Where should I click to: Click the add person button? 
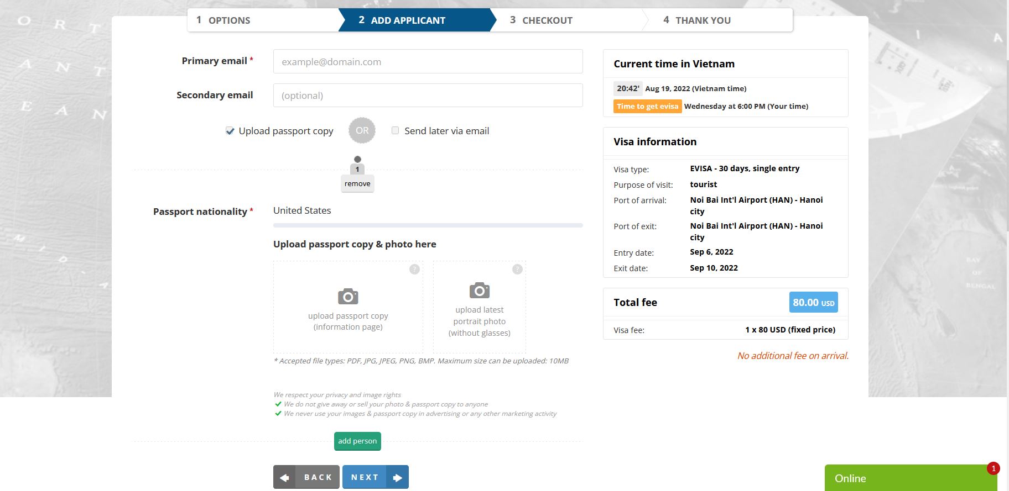tap(357, 441)
